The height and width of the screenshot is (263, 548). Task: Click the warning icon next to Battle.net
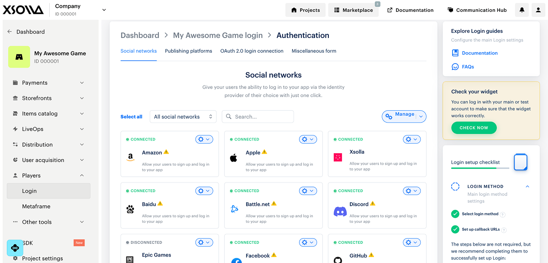[x=274, y=204]
